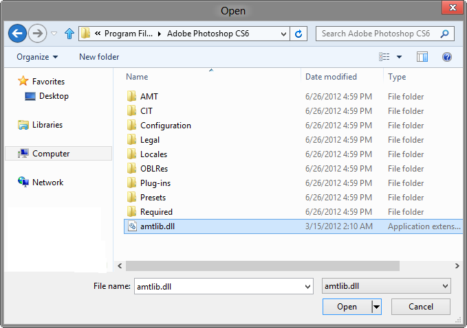Viewport: 467px width, 328px height.
Task: Go back with the blue Back arrow
Action: (17, 33)
